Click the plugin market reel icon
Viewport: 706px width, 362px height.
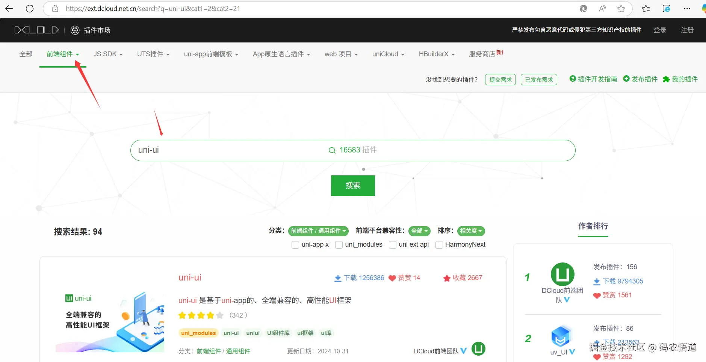(x=75, y=30)
